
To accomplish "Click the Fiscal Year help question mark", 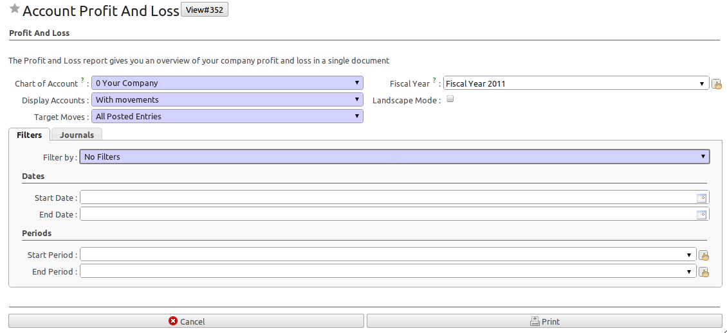I will coord(434,80).
